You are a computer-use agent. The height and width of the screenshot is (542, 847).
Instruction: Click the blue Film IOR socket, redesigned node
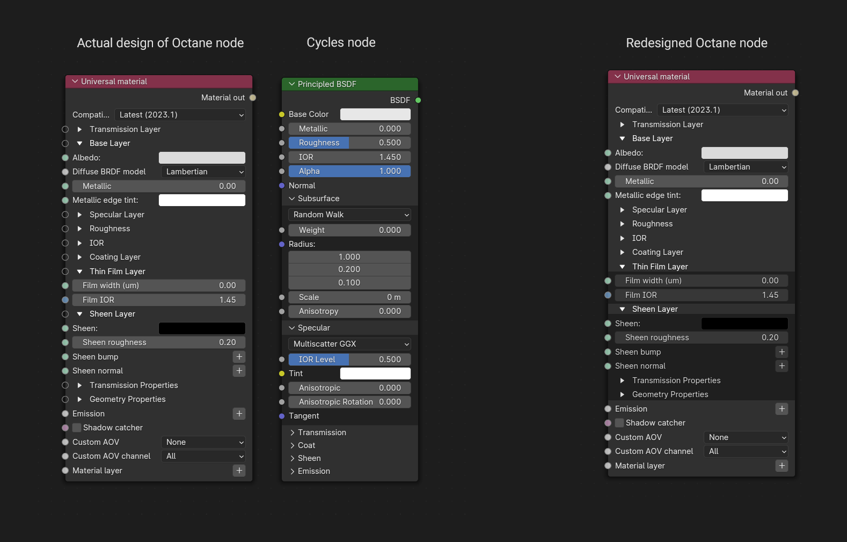[x=608, y=295]
